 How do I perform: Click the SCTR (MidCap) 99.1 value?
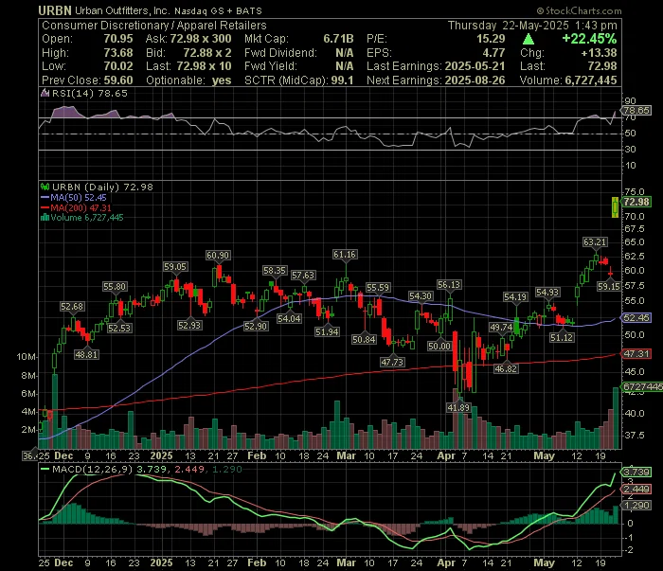342,80
